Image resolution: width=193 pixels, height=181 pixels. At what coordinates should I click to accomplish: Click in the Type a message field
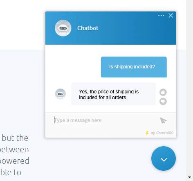(103, 120)
